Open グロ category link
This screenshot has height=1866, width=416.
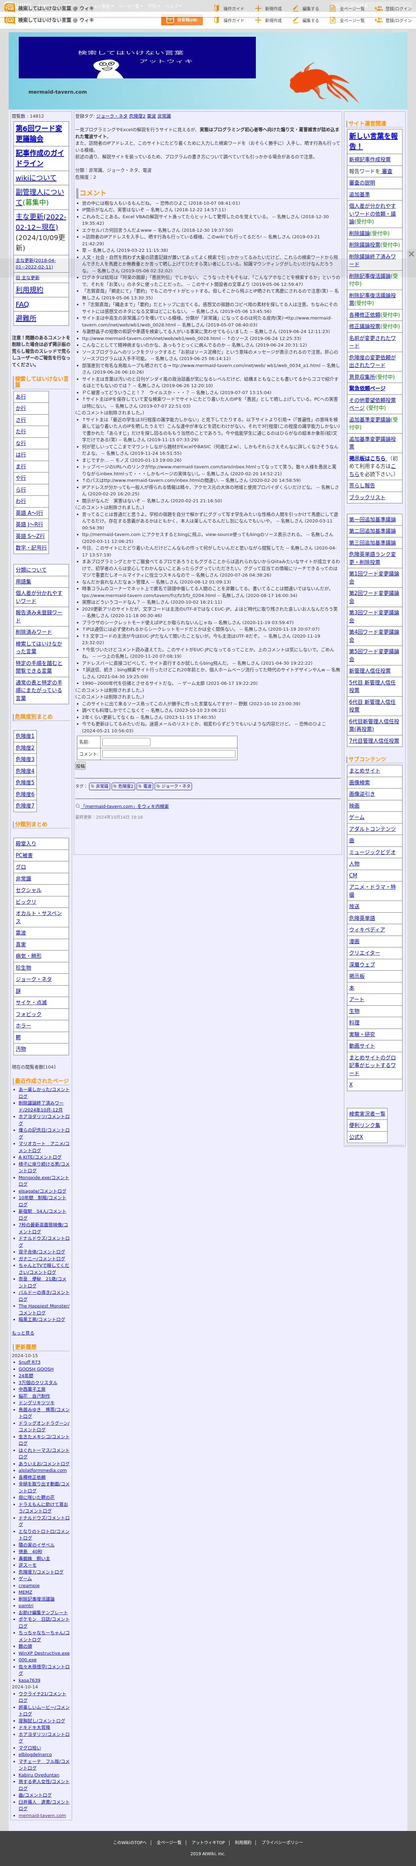[21, 867]
